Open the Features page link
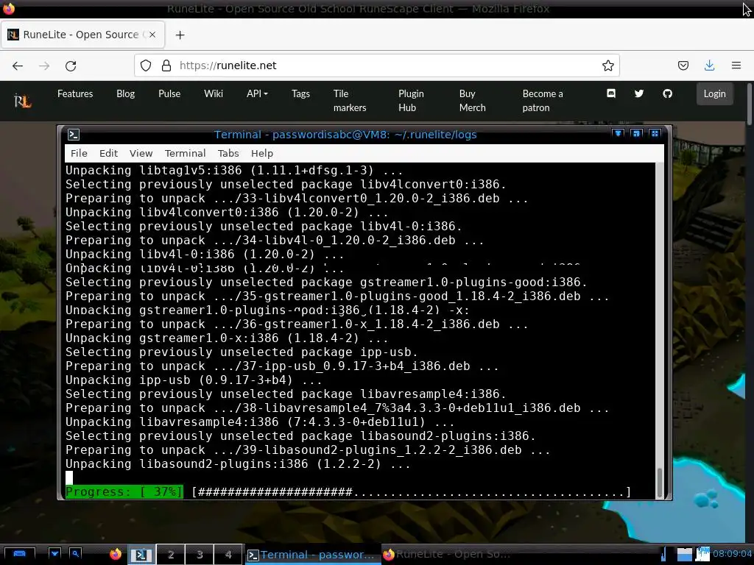Image resolution: width=754 pixels, height=565 pixels. point(75,93)
